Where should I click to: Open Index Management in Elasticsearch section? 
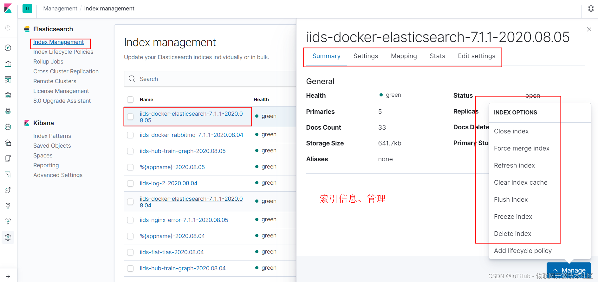pos(58,42)
